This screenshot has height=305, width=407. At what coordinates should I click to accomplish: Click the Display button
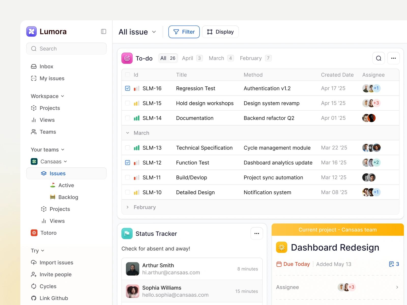[x=220, y=32]
